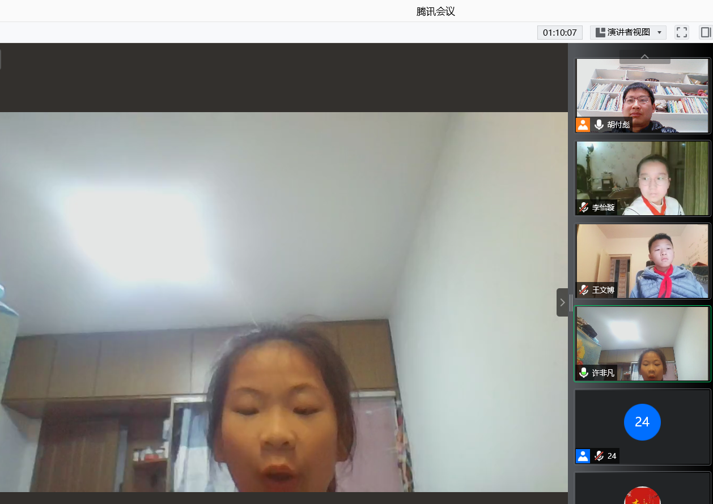Click the name label 胡付彪
This screenshot has width=713, height=504.
pyautogui.click(x=618, y=125)
